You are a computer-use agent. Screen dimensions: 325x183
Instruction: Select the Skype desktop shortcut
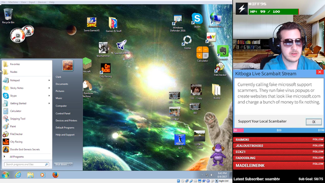coord(197,20)
